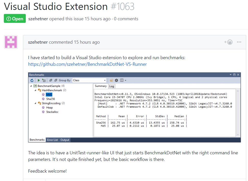Click the green Open issue status badge
Screen dimensions: 248x181
[x=15, y=19]
